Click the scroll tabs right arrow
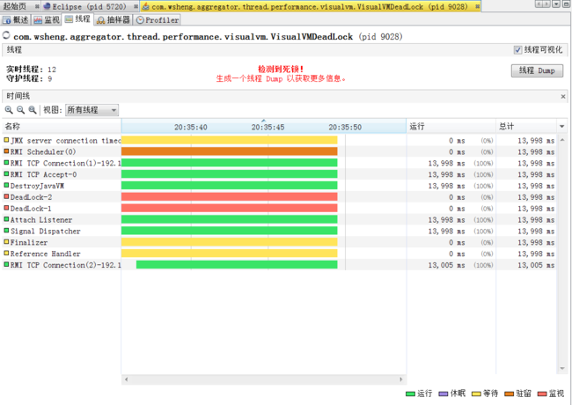The image size is (572, 405). tap(546, 4)
